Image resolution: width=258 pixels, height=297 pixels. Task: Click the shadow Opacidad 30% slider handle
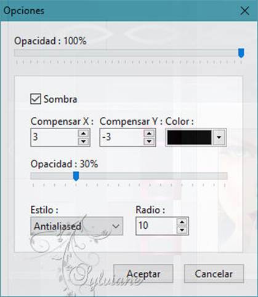pyautogui.click(x=76, y=176)
